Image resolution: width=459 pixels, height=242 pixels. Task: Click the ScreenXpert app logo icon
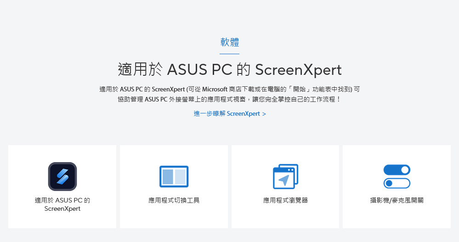(62, 176)
